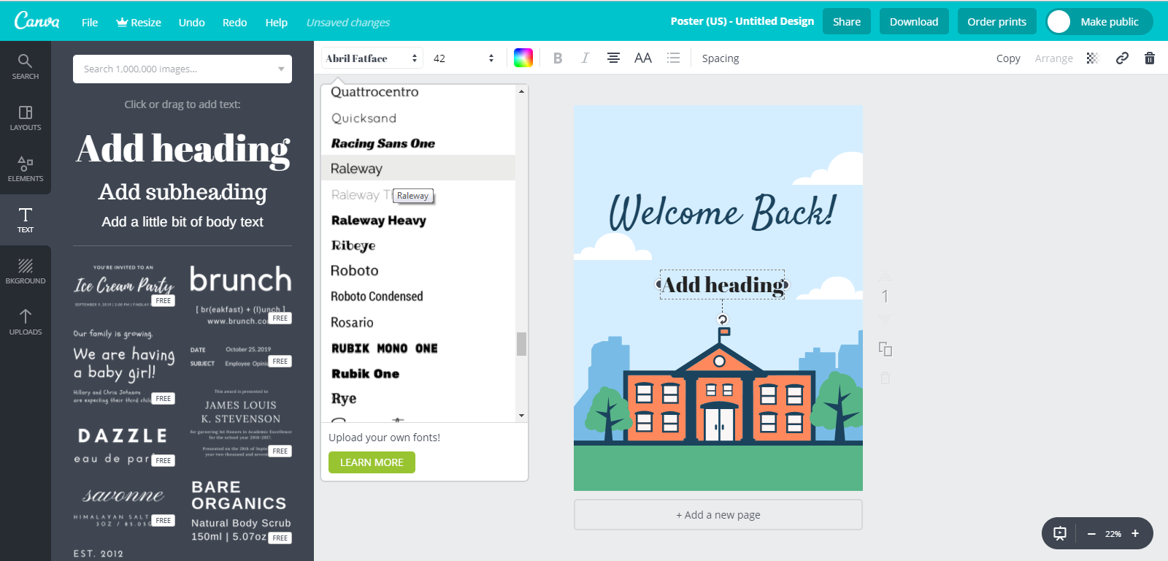Open the Layouts sidebar panel
Screen dimensions: 1168x561
(x=26, y=118)
